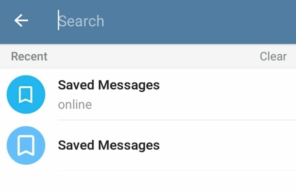Place the cursor on the Search placeholder text
Viewport: 296px width, 191px height.
pos(82,21)
